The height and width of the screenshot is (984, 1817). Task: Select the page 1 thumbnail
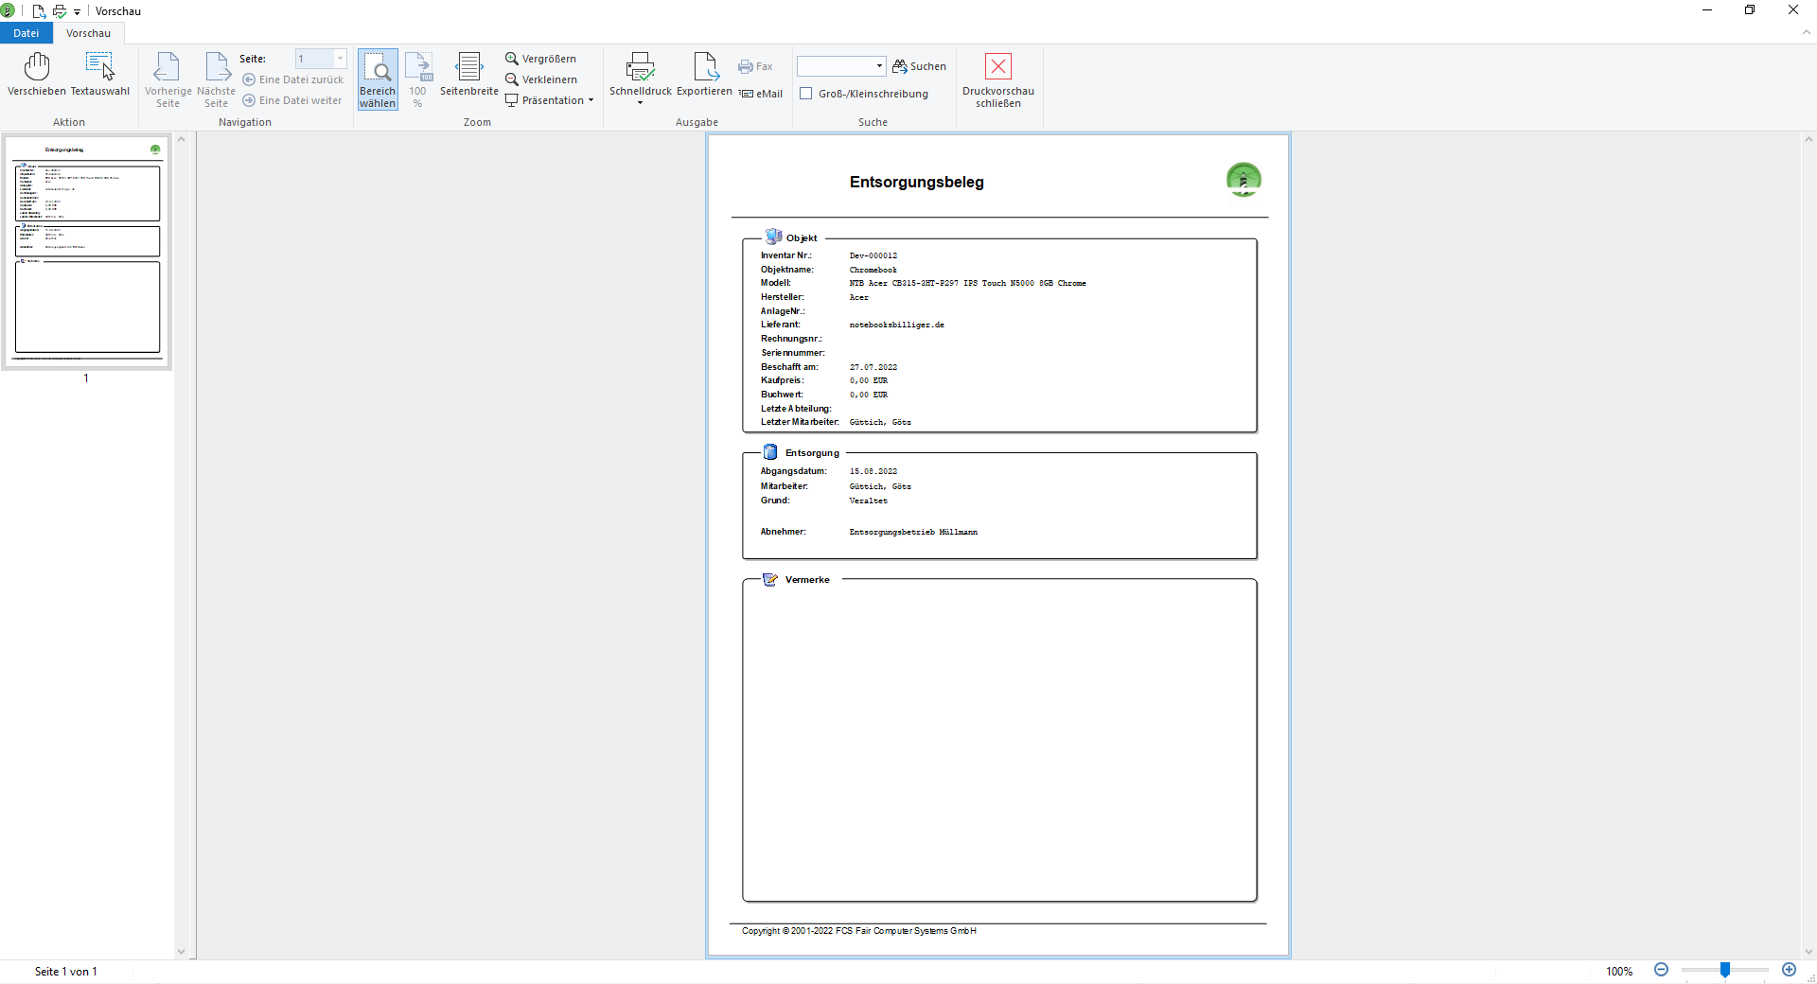[87, 251]
